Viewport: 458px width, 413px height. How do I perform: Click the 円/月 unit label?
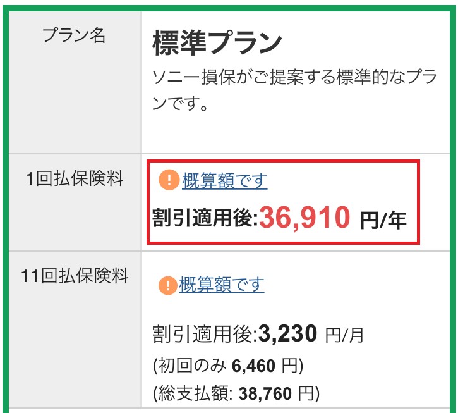344,335
